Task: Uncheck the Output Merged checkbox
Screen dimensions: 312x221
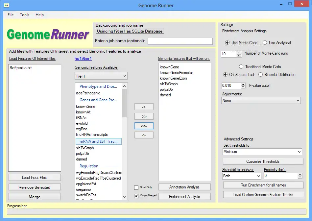Action: (x=136, y=196)
